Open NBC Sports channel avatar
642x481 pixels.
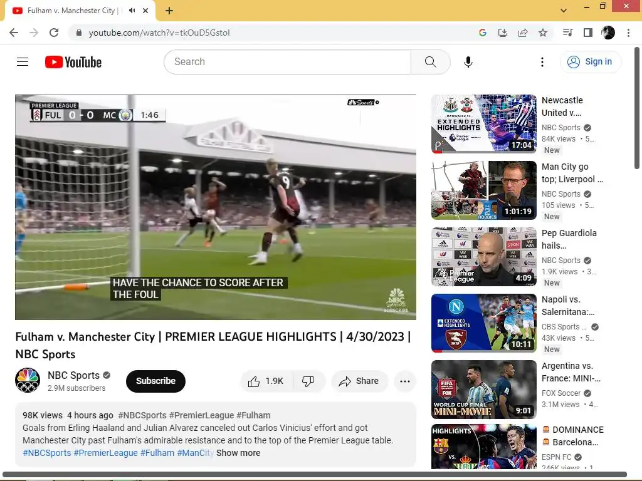28,380
